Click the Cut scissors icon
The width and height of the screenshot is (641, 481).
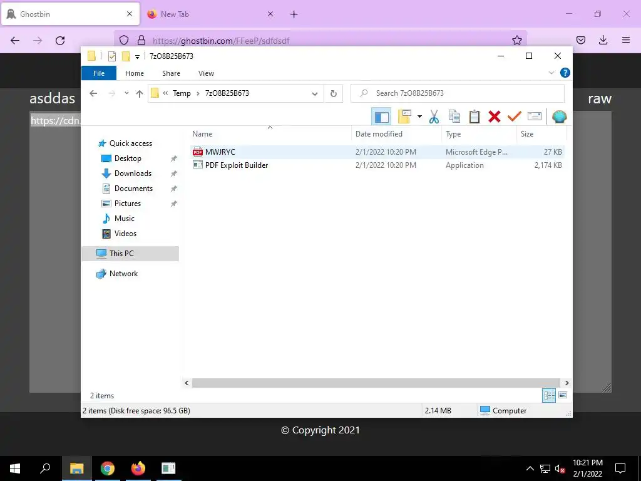434,116
